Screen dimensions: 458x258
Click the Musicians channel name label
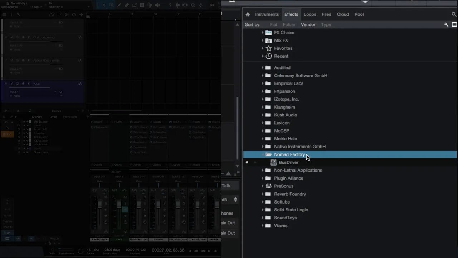coord(139,239)
